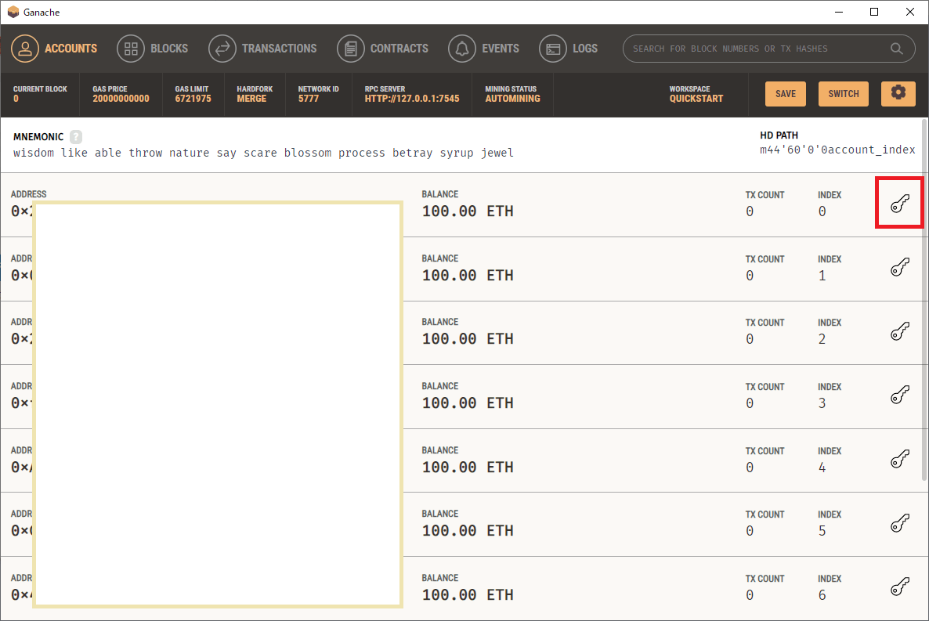Click 100.00 ETH balance of index 0
929x621 pixels.
point(468,211)
